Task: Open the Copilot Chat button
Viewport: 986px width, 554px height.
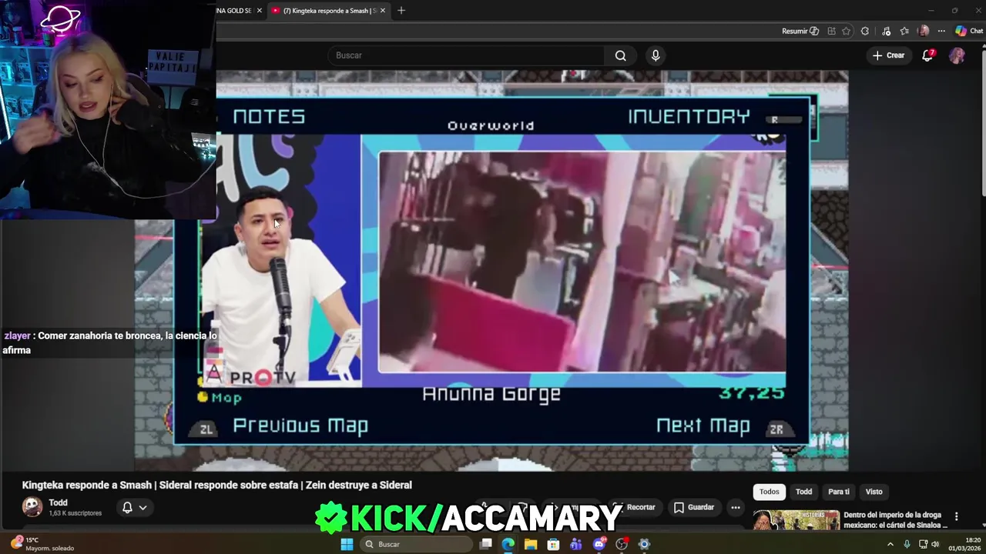Action: click(969, 31)
